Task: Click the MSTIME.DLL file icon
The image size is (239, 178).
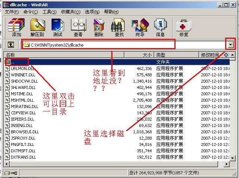Action: click(7, 94)
